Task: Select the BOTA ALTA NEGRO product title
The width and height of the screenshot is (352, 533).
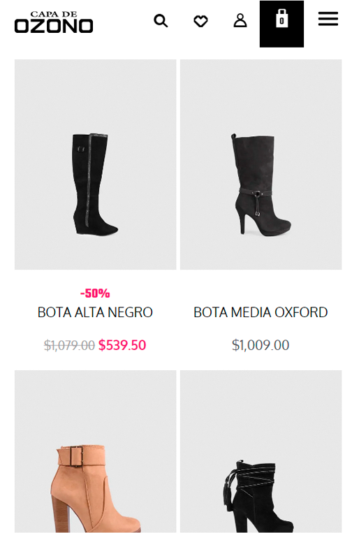Action: point(95,312)
